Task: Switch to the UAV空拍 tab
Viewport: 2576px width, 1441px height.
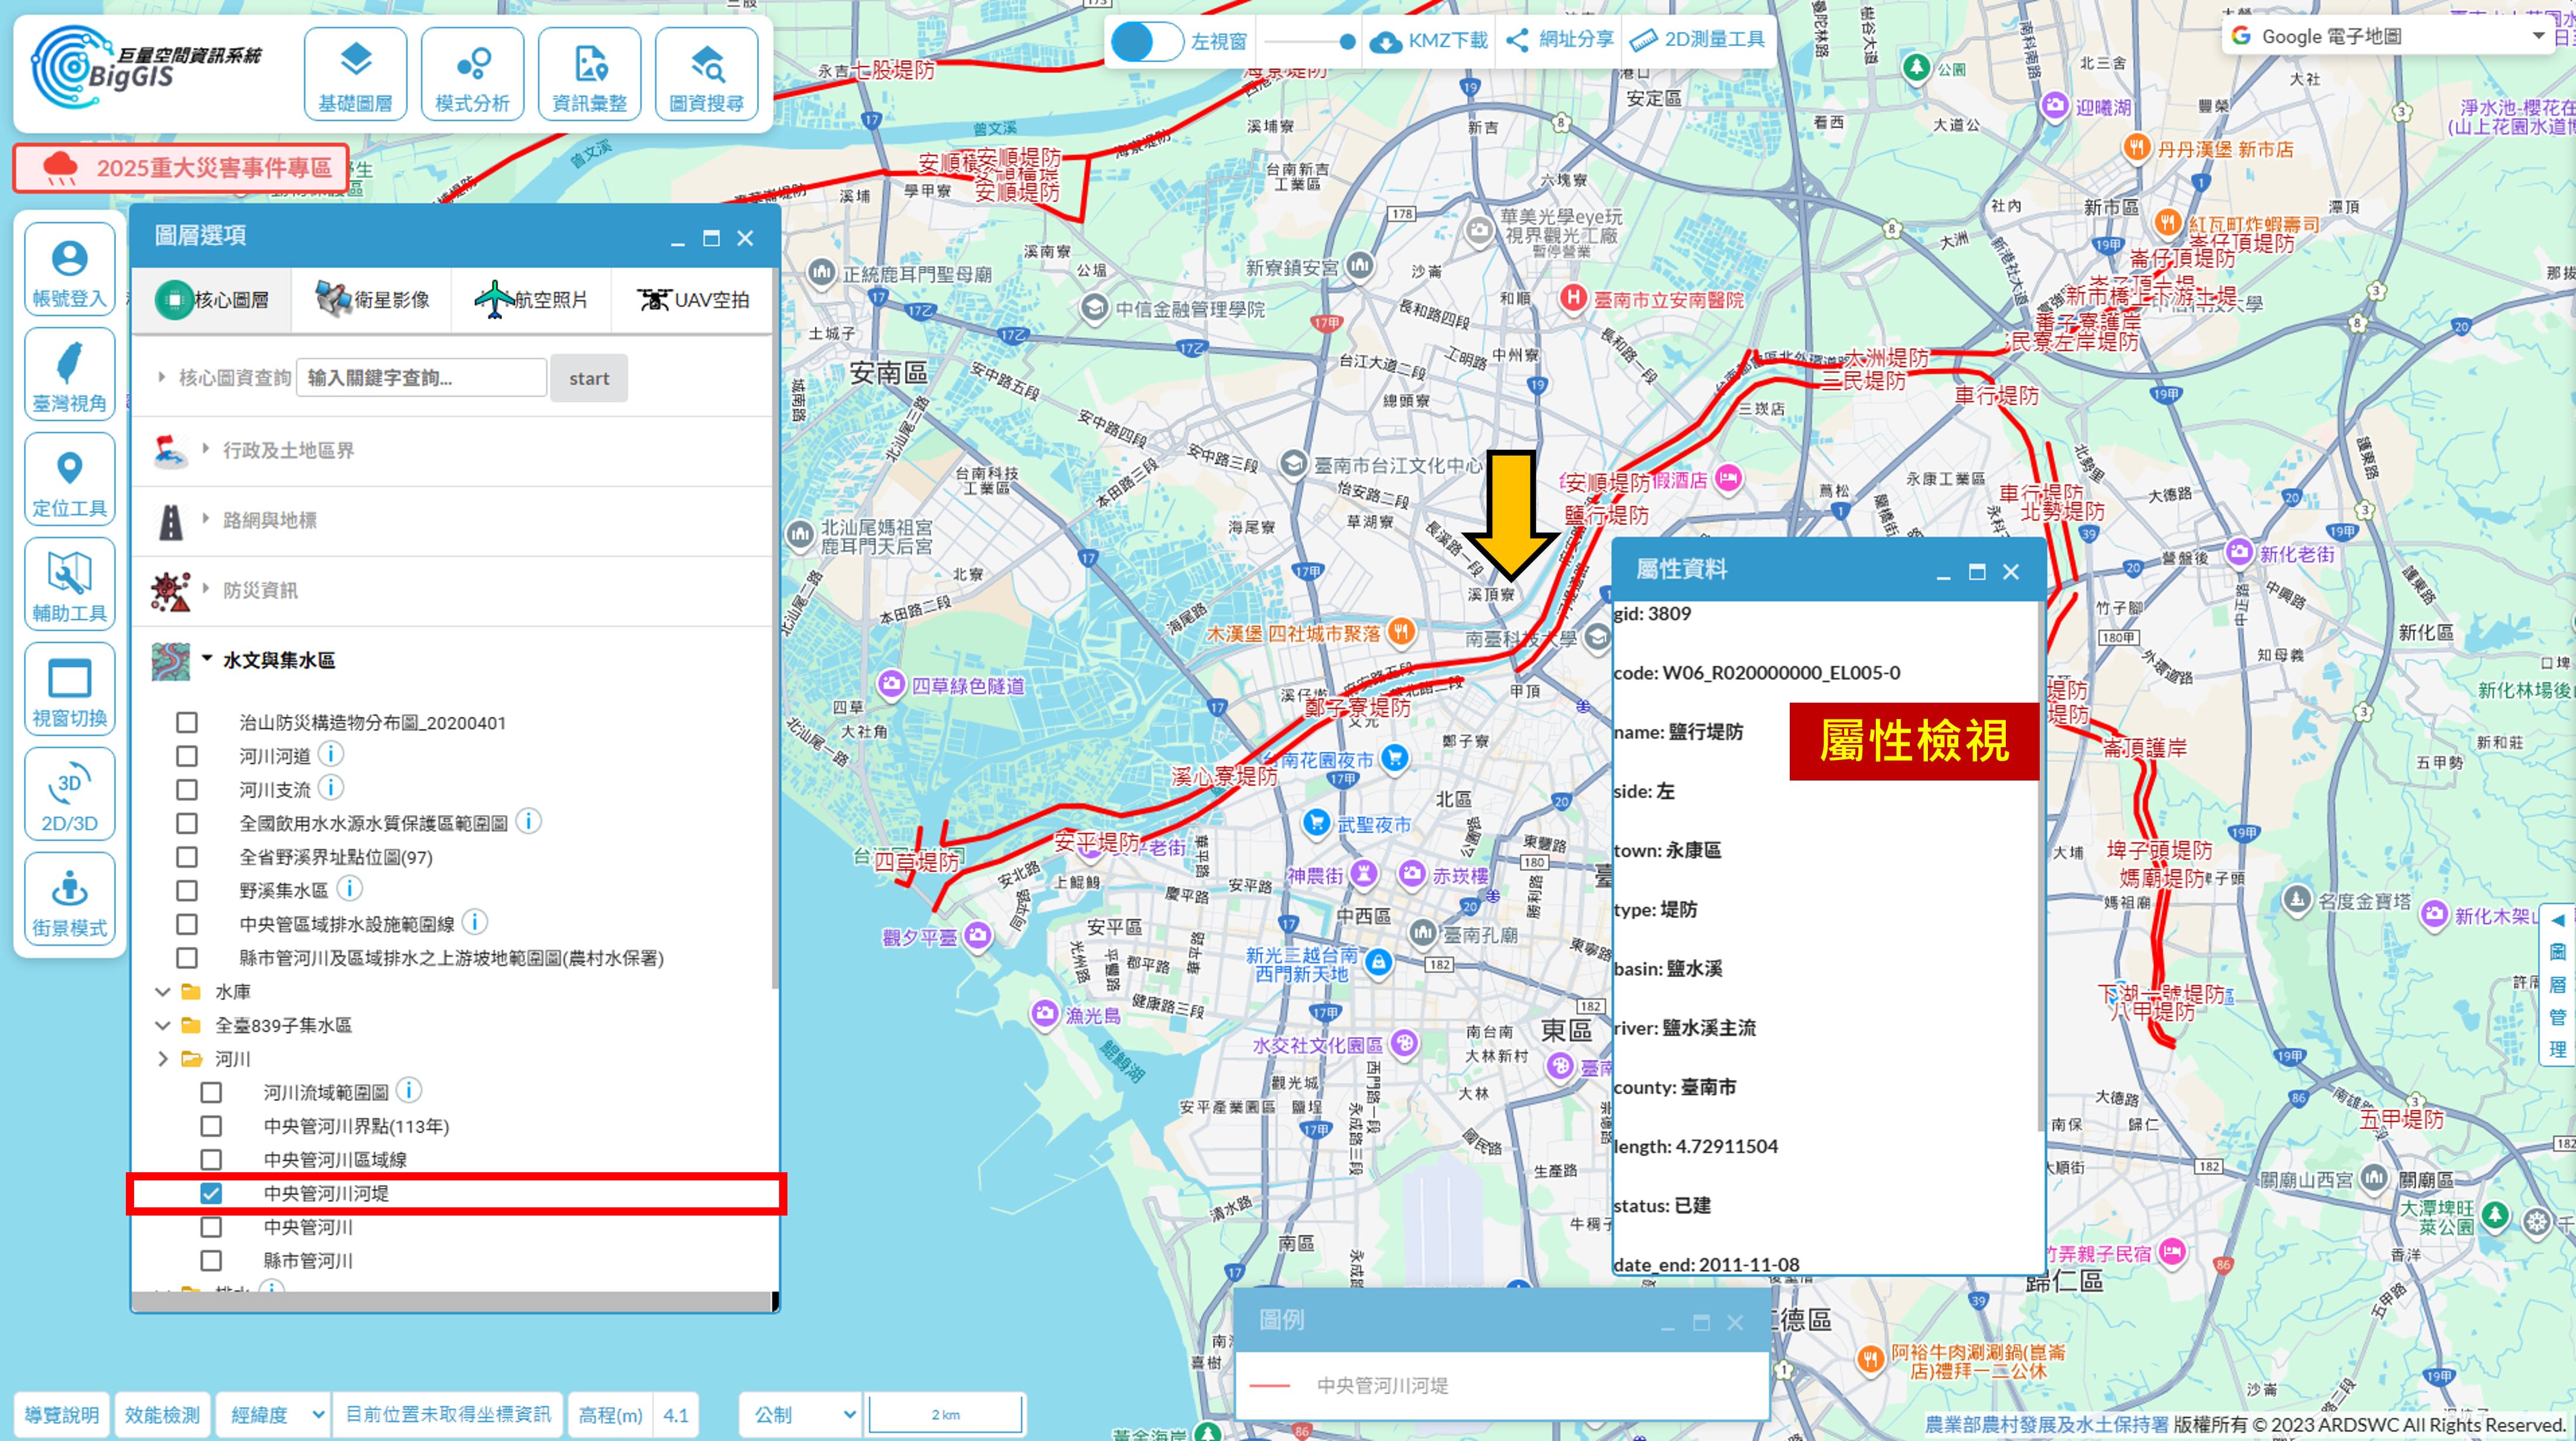Action: coord(692,299)
